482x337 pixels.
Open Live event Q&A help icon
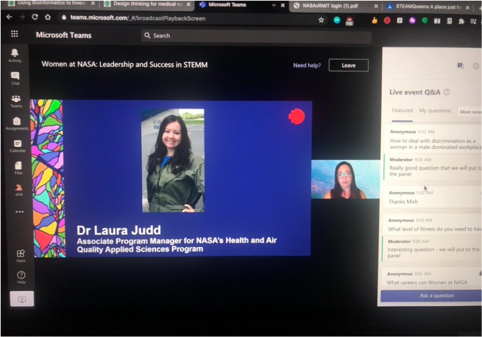pyautogui.click(x=447, y=92)
